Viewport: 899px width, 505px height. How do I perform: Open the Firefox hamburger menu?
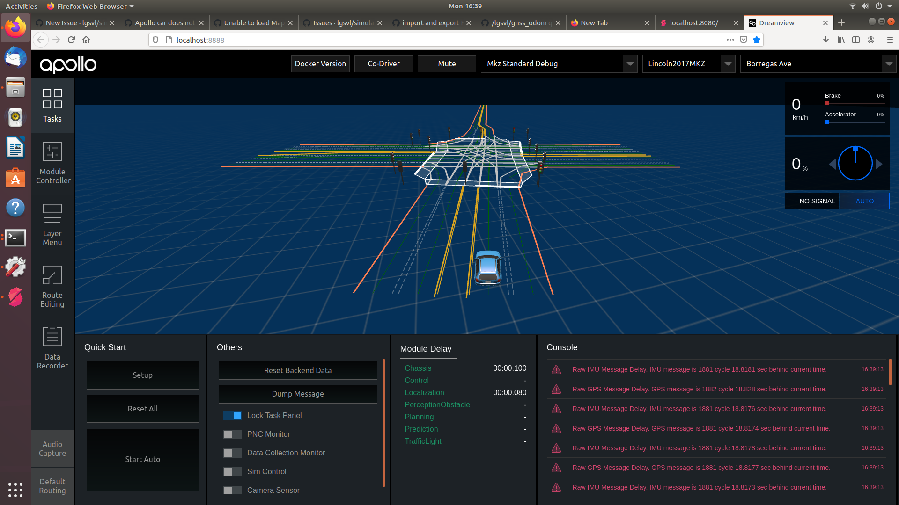click(890, 40)
